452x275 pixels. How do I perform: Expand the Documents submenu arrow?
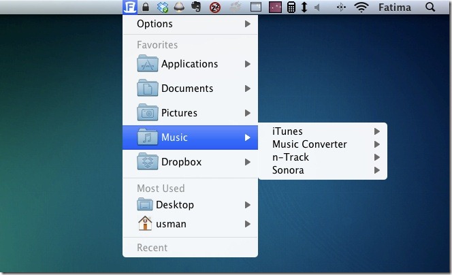coord(247,88)
